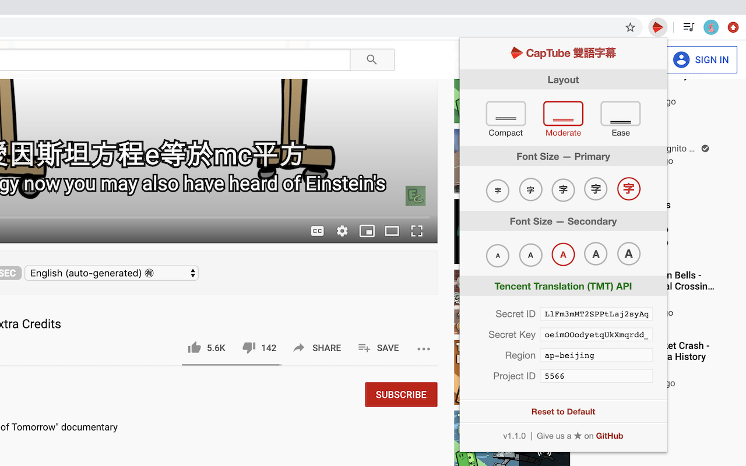
Task: Share the video
Action: (x=317, y=348)
